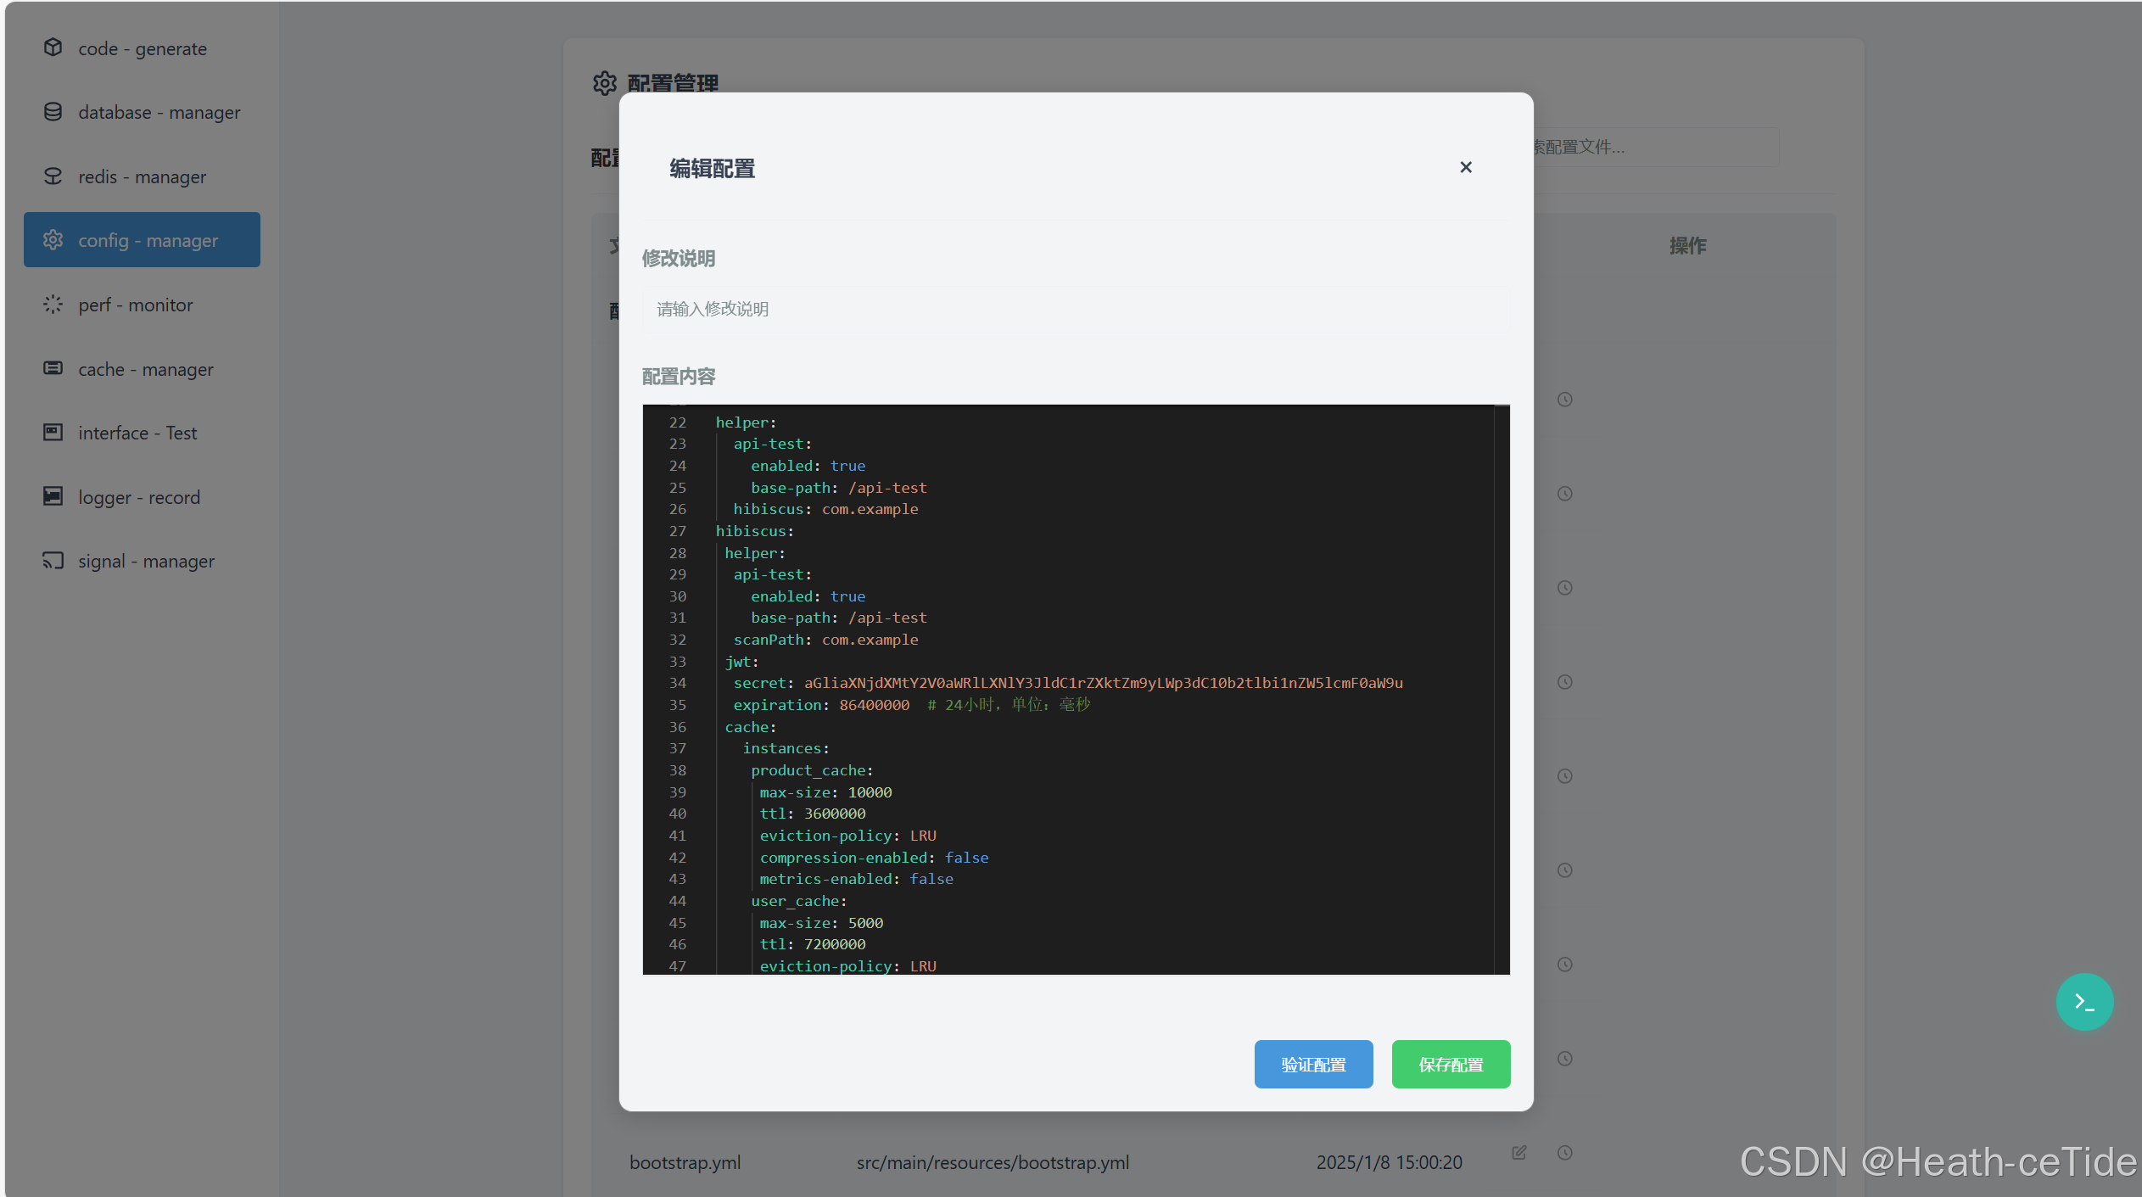This screenshot has height=1197, width=2142.
Task: Click the redis - manager icon
Action: pos(53,176)
